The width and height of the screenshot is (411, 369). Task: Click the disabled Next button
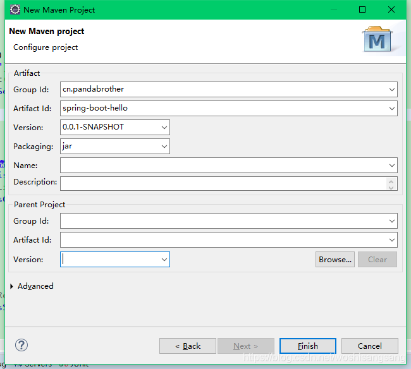click(246, 346)
